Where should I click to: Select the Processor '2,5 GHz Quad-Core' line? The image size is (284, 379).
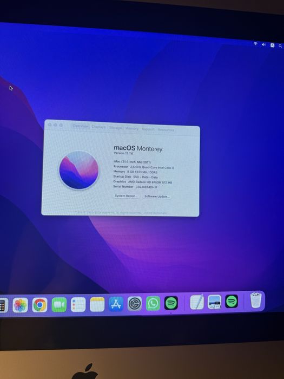tap(144, 167)
